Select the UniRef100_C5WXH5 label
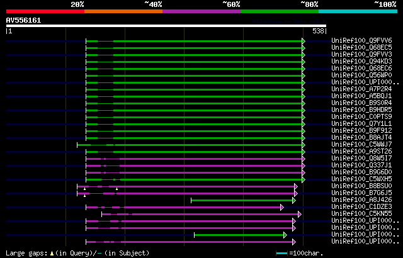403x258 pixels. pyautogui.click(x=361, y=179)
